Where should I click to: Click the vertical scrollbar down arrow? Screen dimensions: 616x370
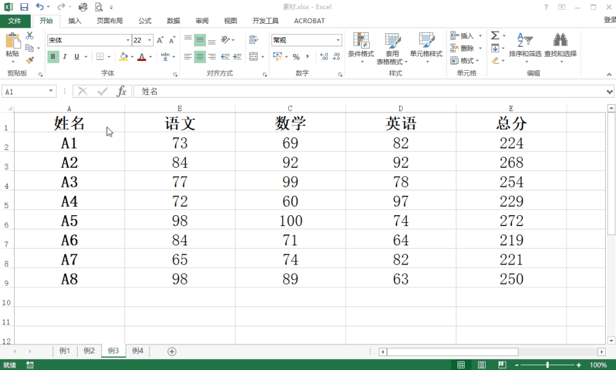(x=611, y=340)
